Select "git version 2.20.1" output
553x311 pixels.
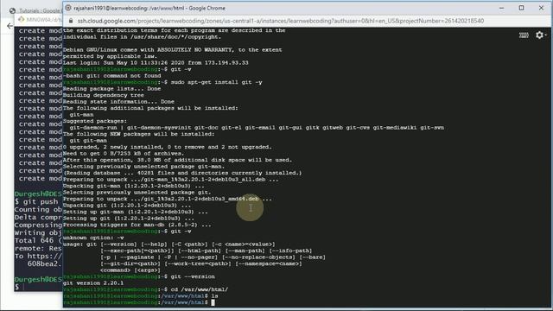point(93,283)
